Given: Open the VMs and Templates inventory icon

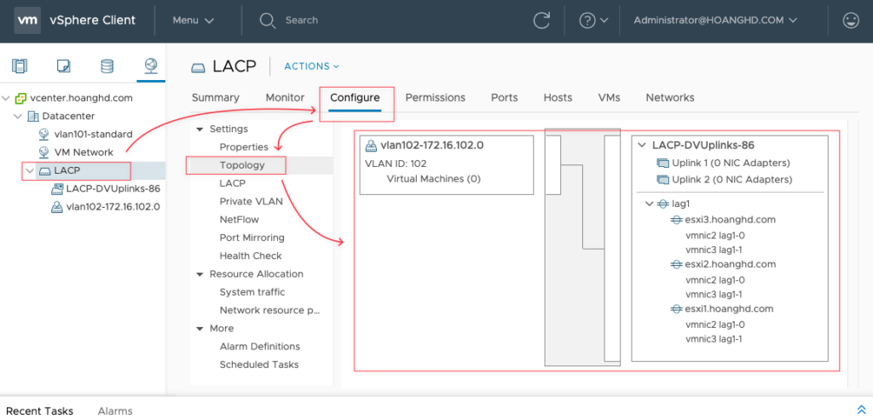Looking at the screenshot, I should click(63, 66).
